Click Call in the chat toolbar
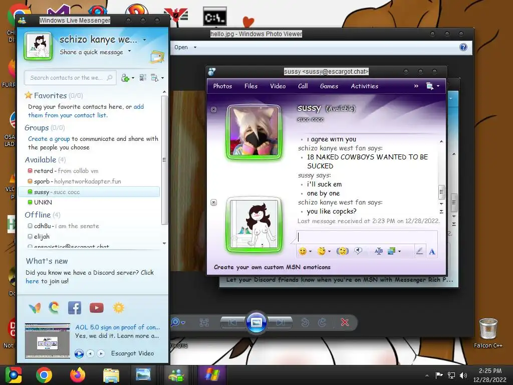The width and height of the screenshot is (513, 385). click(303, 86)
